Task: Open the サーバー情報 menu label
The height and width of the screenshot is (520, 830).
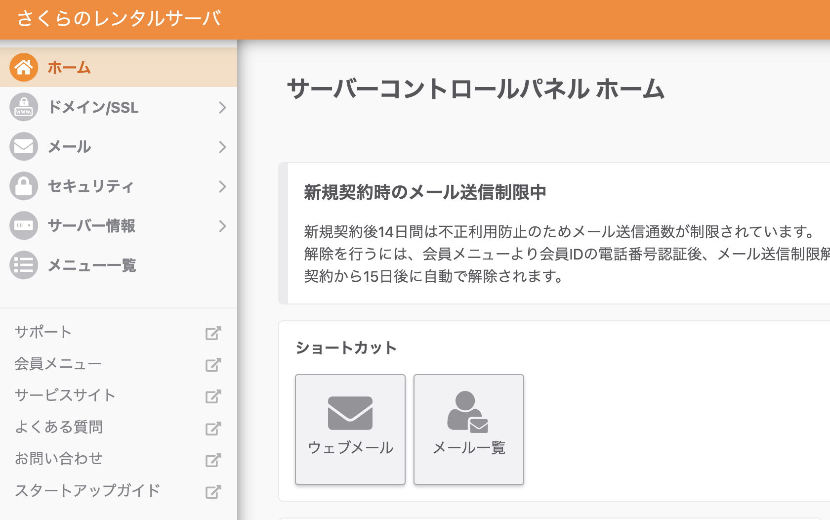Action: click(x=91, y=226)
